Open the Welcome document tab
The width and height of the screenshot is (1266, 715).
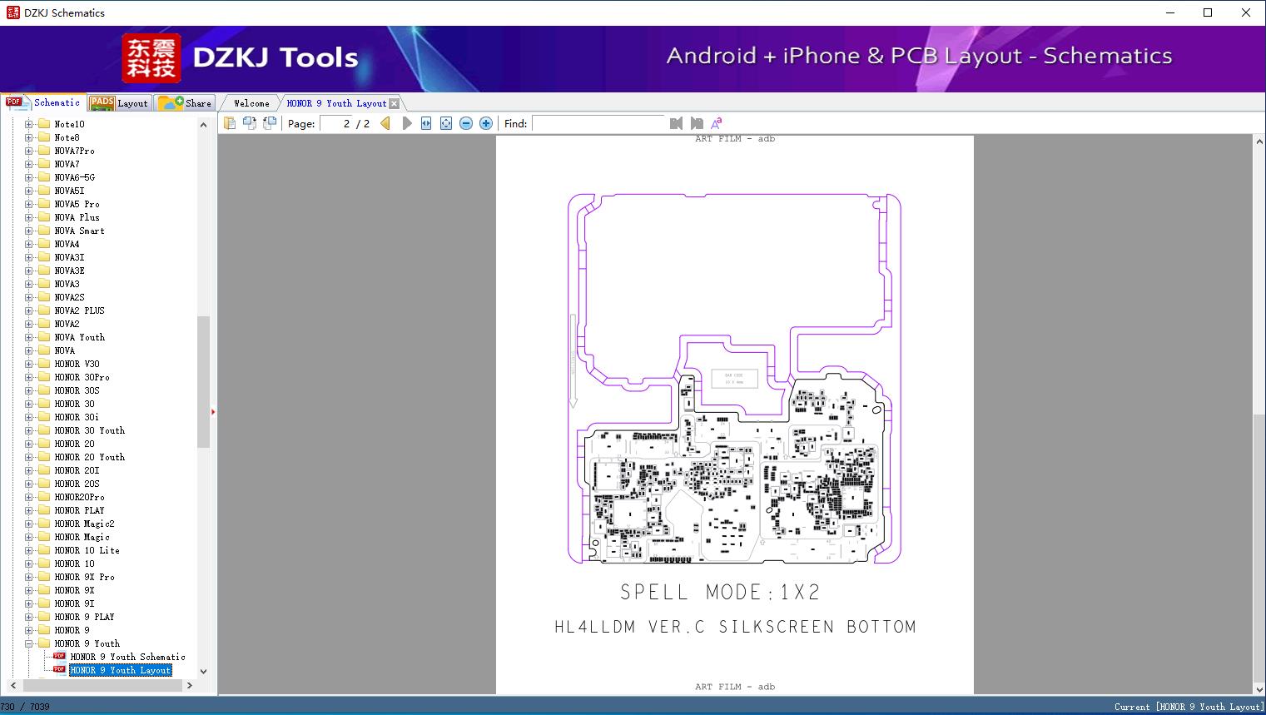(251, 103)
